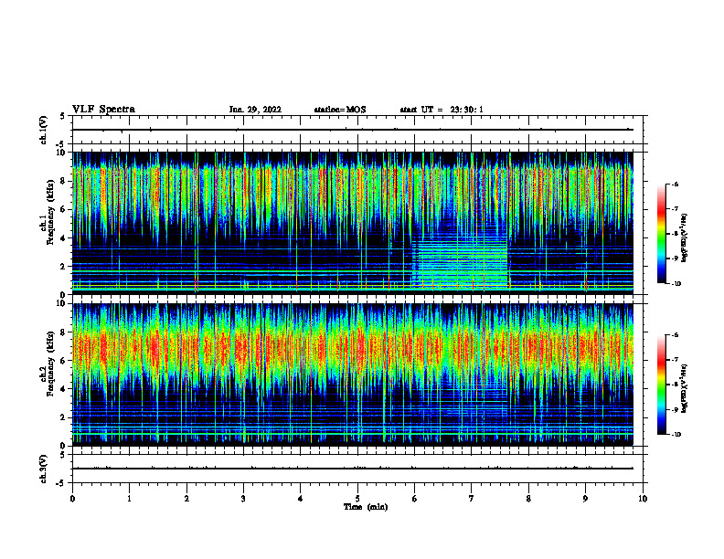Click the "4" tick on the time axis
Screen dimensions: 724x559
point(301,499)
